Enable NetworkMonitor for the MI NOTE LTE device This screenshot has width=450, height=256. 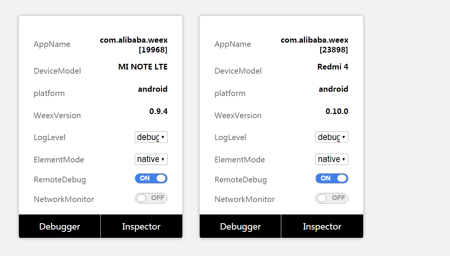coord(151,198)
